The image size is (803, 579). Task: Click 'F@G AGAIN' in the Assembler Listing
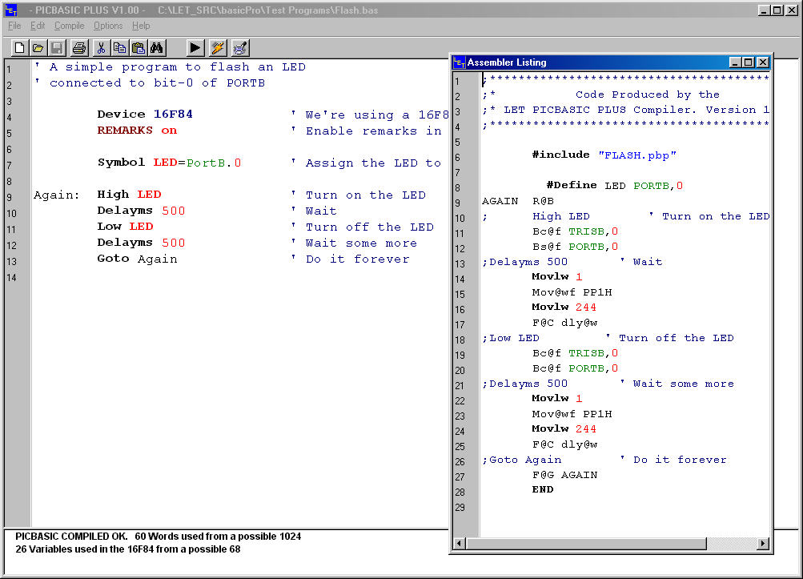[x=565, y=475]
